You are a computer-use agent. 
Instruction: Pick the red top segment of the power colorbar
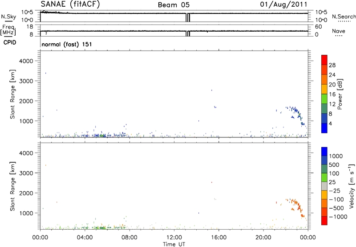(324, 60)
